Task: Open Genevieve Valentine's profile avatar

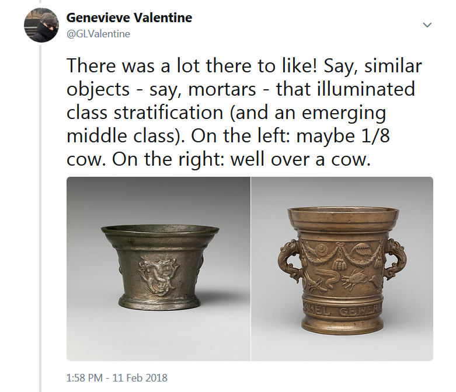Action: [x=40, y=25]
